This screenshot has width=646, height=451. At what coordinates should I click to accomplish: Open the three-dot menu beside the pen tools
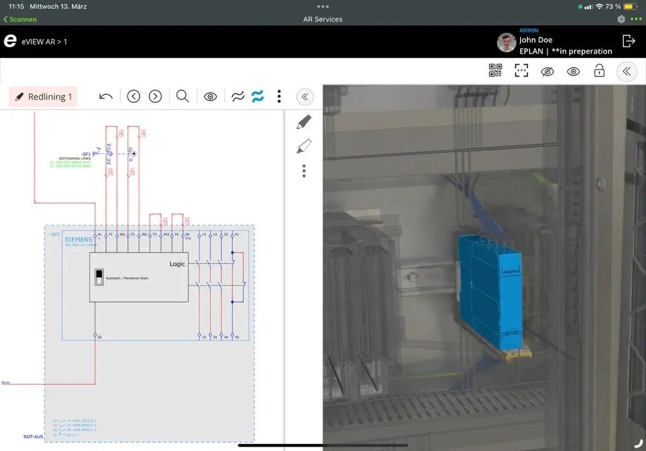click(304, 170)
